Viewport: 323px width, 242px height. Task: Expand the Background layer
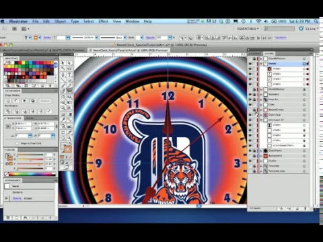click(261, 156)
